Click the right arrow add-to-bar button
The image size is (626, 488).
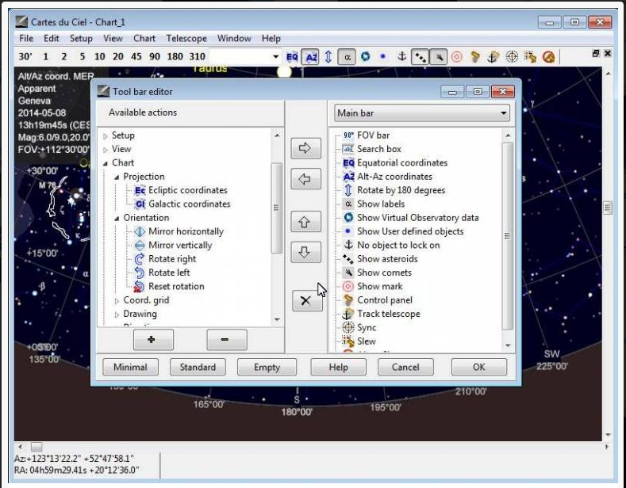tap(305, 148)
